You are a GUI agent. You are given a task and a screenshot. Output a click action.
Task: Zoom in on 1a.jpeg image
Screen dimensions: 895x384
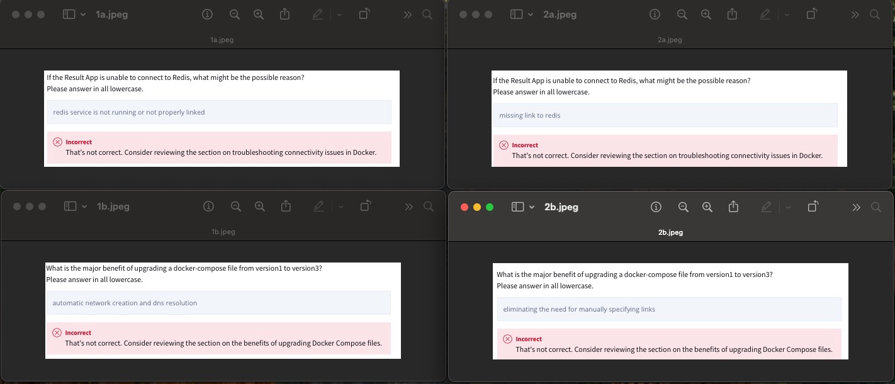[259, 14]
